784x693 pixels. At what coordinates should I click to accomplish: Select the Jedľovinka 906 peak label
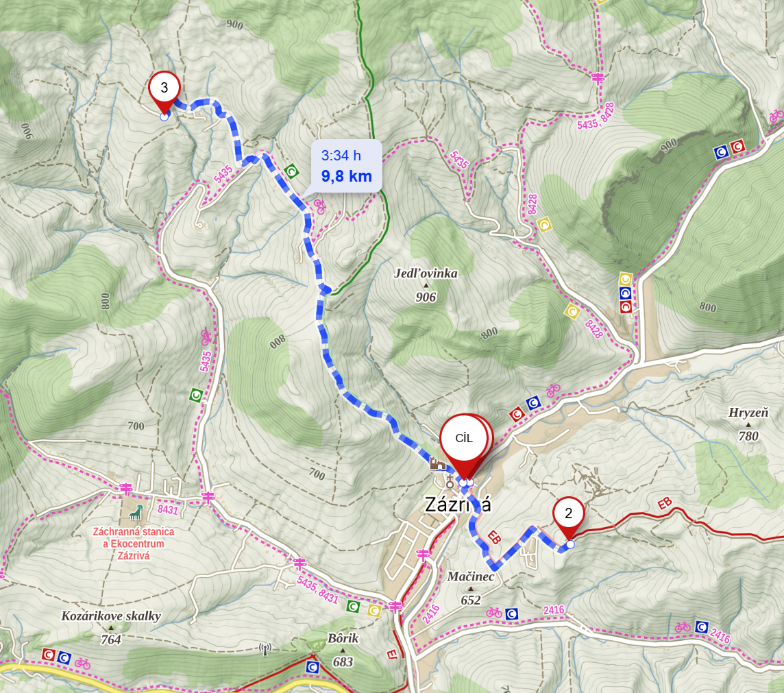pos(426,285)
